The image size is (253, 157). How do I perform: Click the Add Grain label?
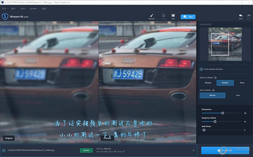(206, 126)
